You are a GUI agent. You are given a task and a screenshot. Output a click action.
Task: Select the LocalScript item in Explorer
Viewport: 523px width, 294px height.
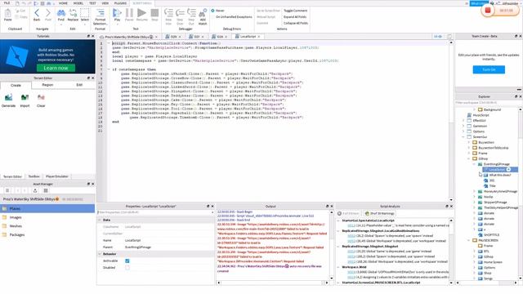[x=500, y=170]
